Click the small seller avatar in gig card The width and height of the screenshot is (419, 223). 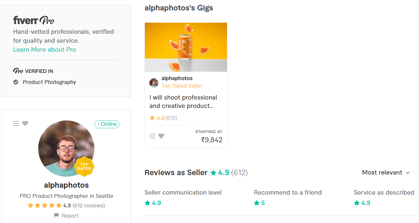point(154,83)
